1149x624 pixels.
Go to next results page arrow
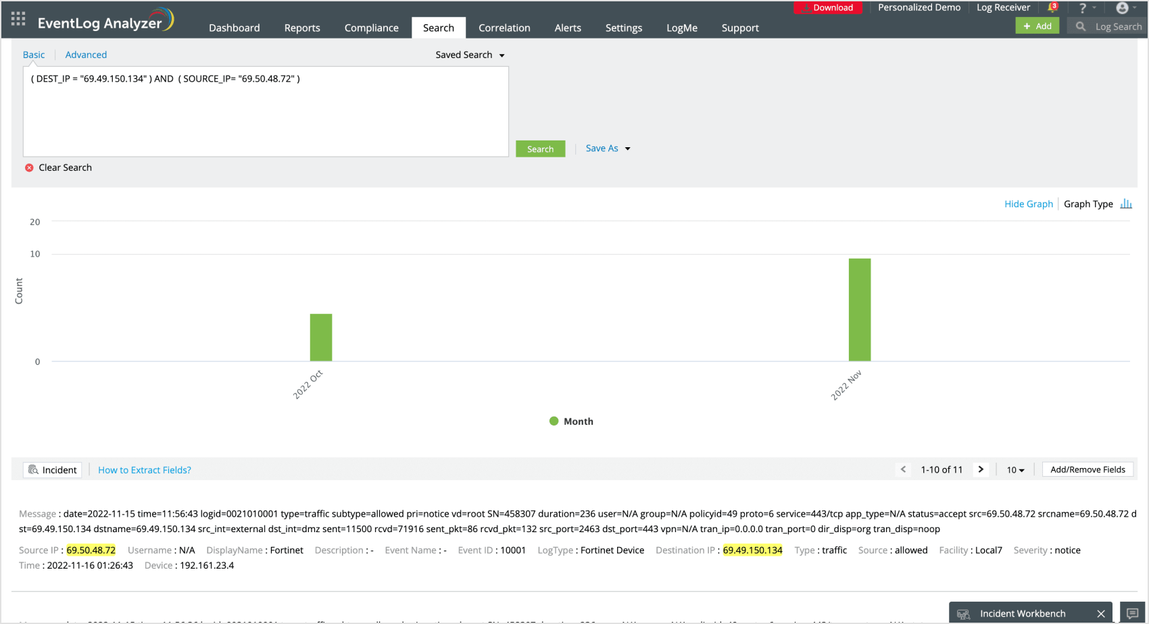(x=981, y=469)
